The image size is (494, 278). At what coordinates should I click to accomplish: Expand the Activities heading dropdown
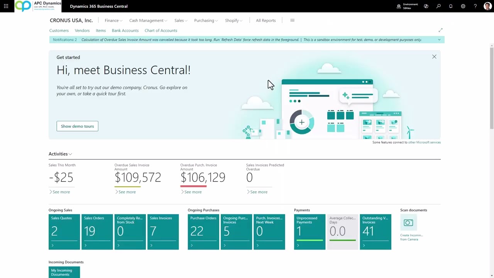pyautogui.click(x=60, y=154)
